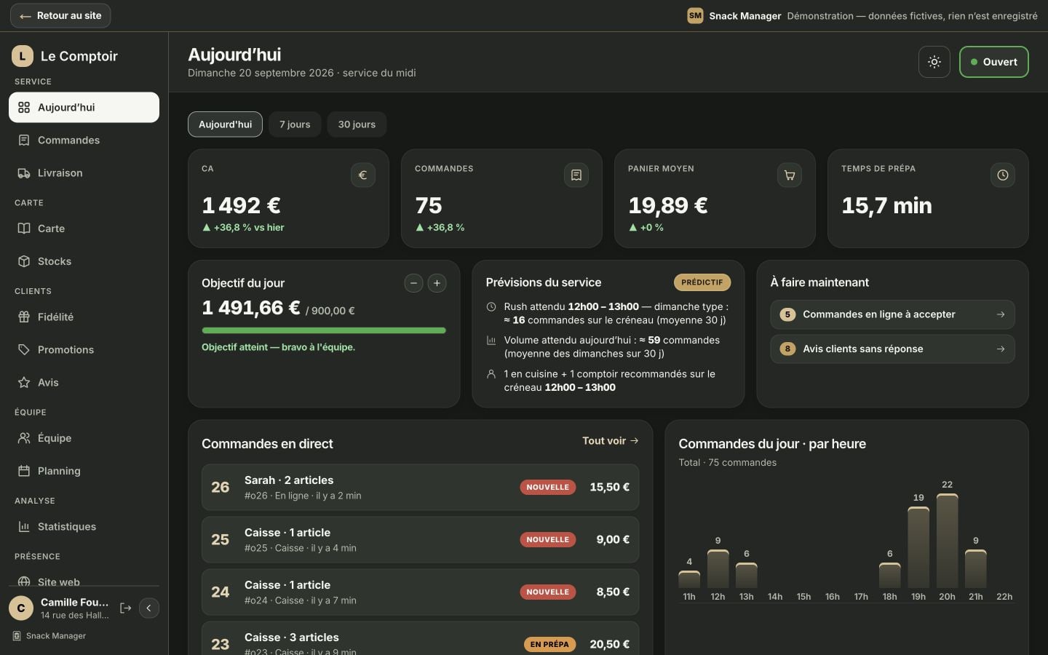Click the receipt icon on Commandes card
The width and height of the screenshot is (1048, 655).
[576, 175]
